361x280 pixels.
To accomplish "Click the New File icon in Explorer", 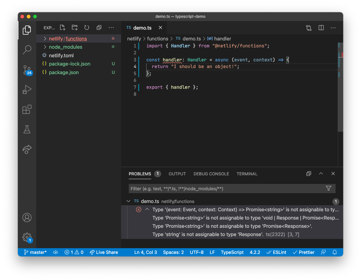I will [63, 28].
